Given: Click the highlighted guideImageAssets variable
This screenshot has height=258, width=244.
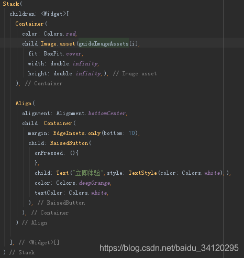Looking at the screenshot, I should pyautogui.click(x=104, y=43).
